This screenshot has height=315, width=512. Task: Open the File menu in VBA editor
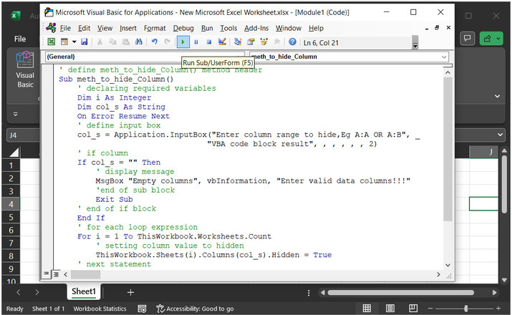pos(65,29)
